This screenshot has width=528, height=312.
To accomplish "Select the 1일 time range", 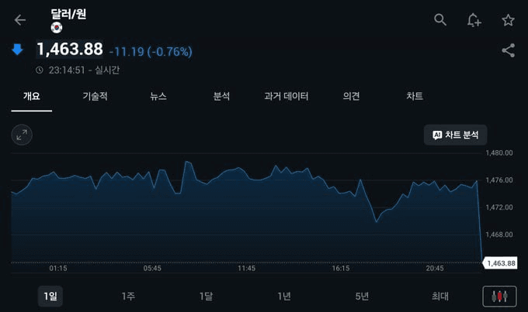I will click(50, 296).
